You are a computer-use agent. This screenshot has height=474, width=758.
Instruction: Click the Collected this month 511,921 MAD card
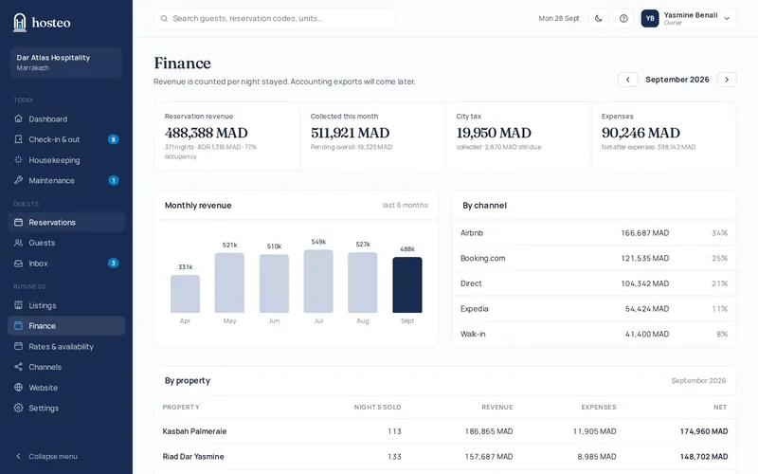(x=372, y=137)
